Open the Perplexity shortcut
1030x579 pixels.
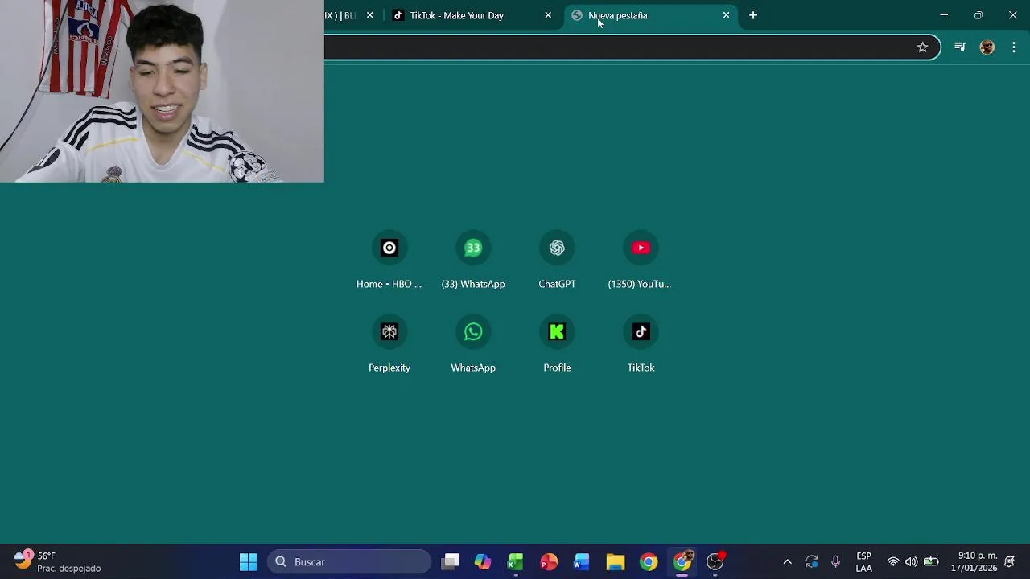[x=389, y=344]
